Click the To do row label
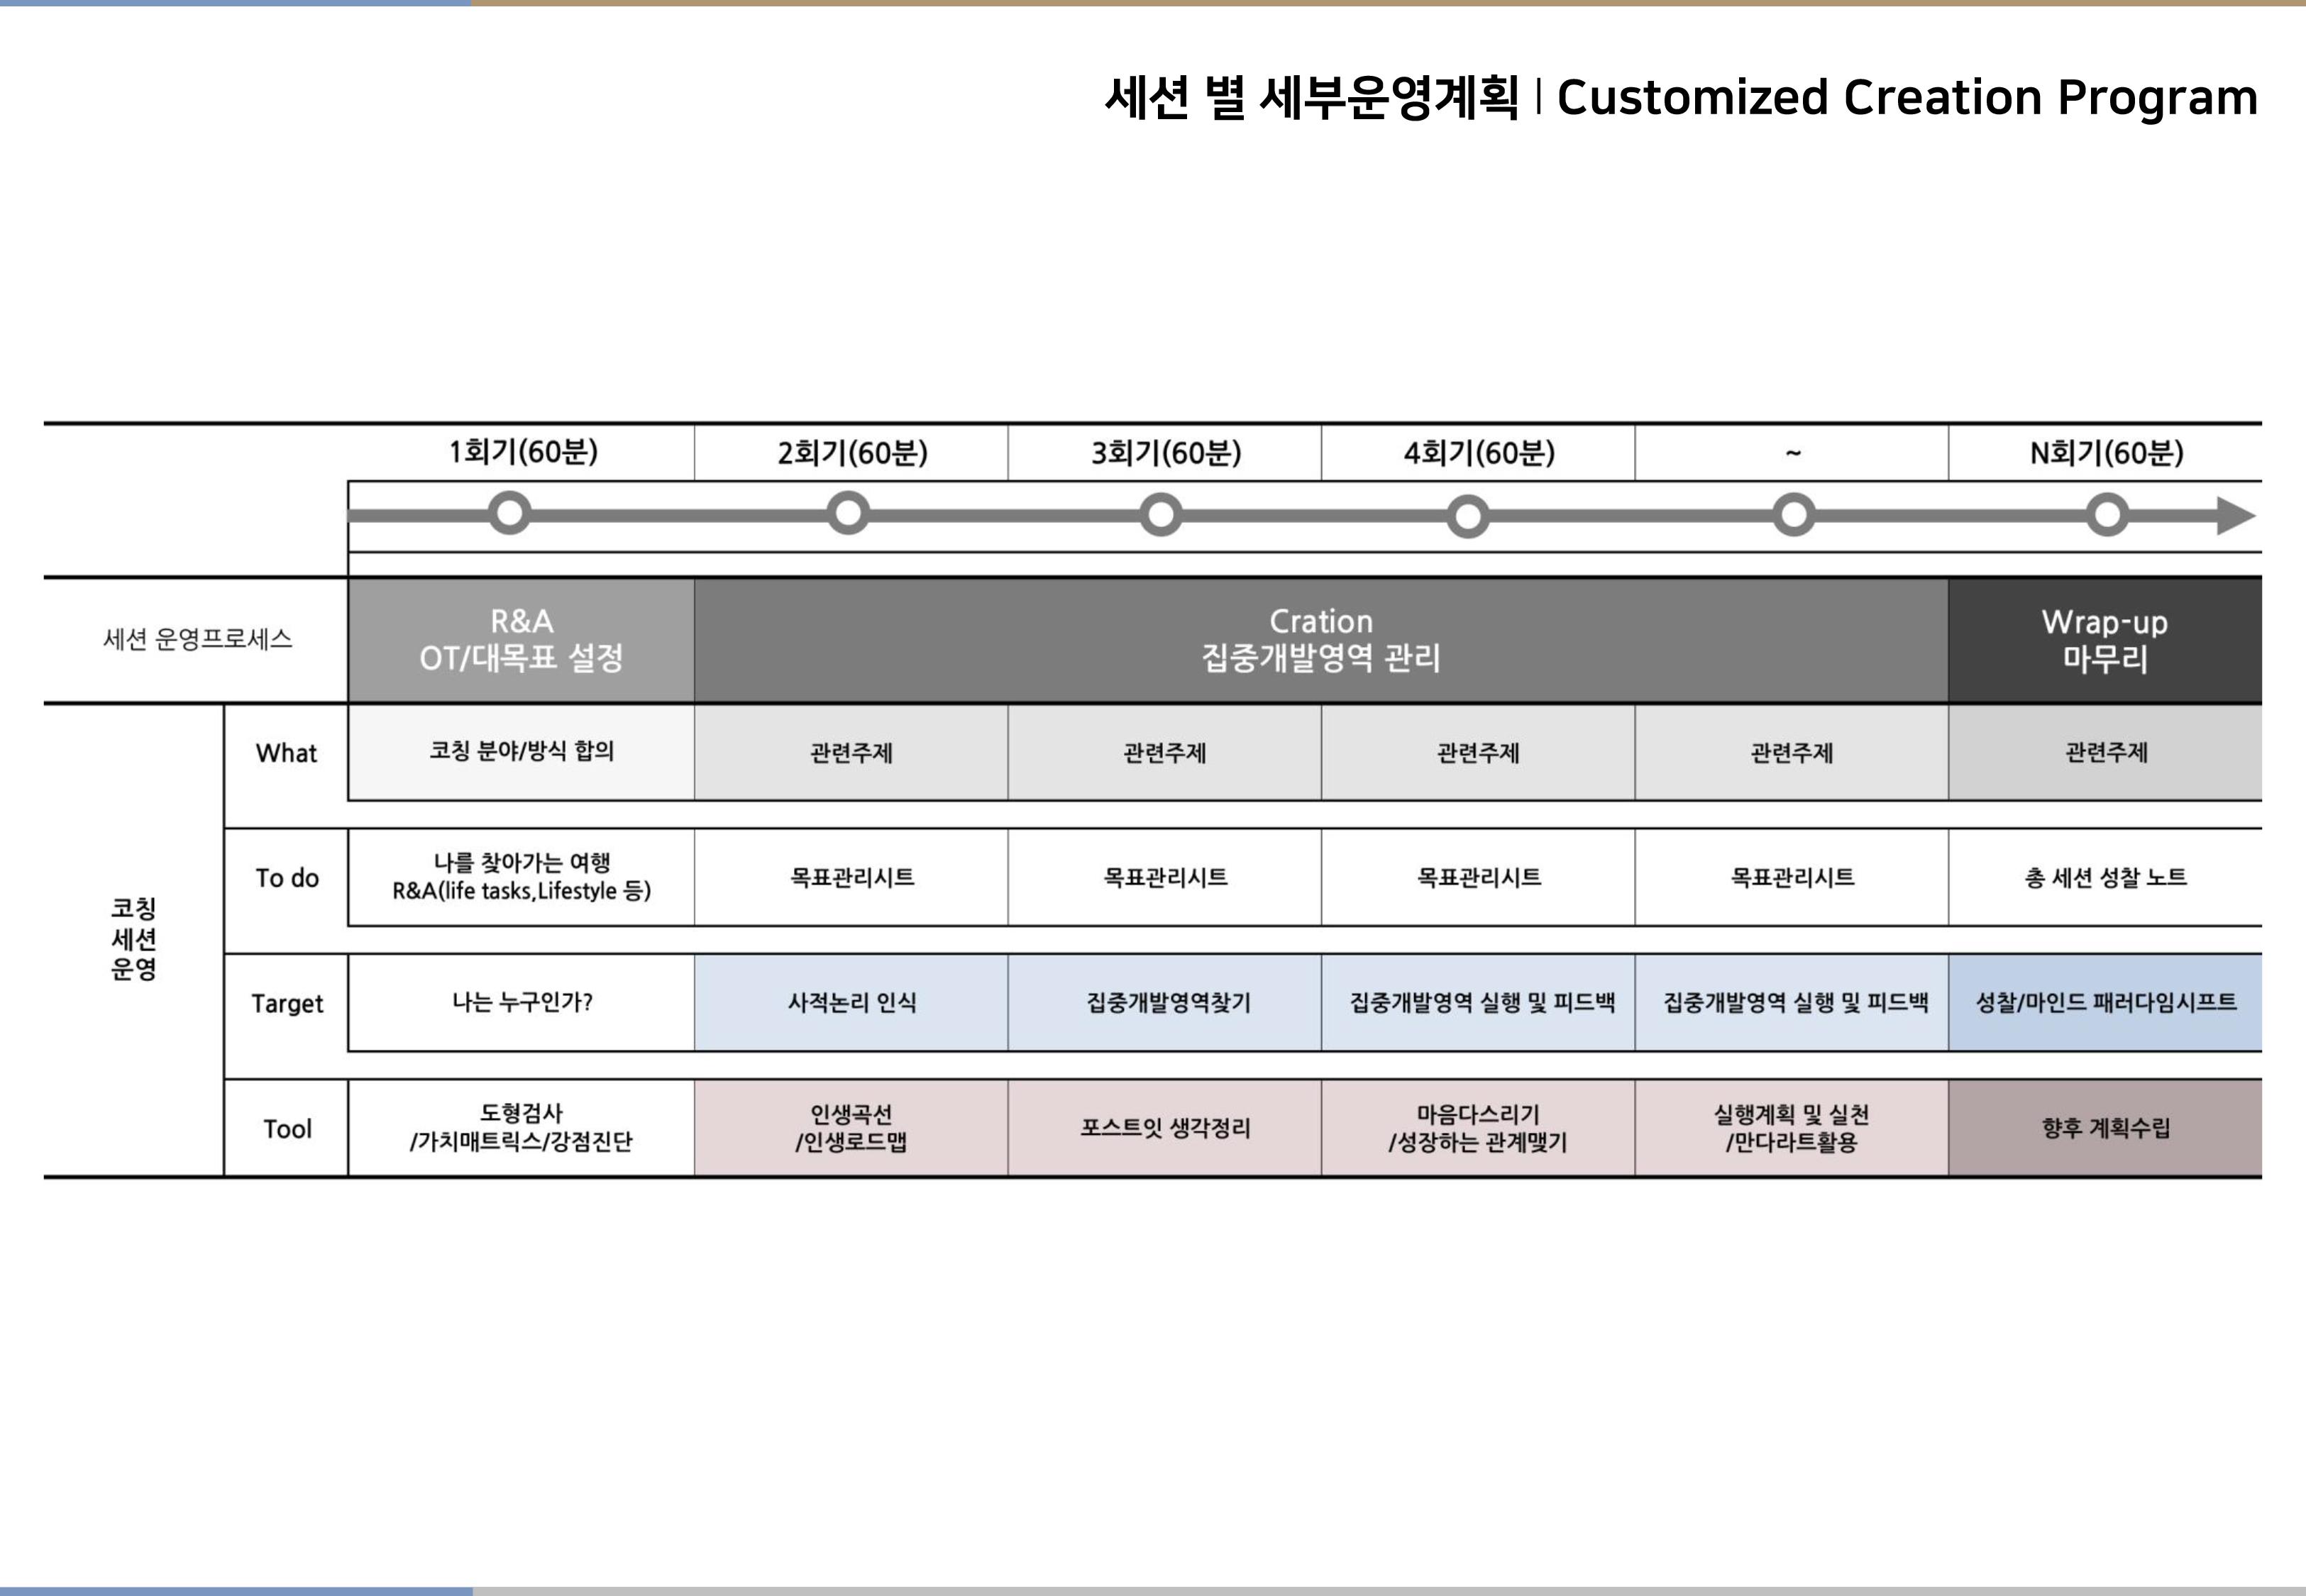 (x=286, y=878)
